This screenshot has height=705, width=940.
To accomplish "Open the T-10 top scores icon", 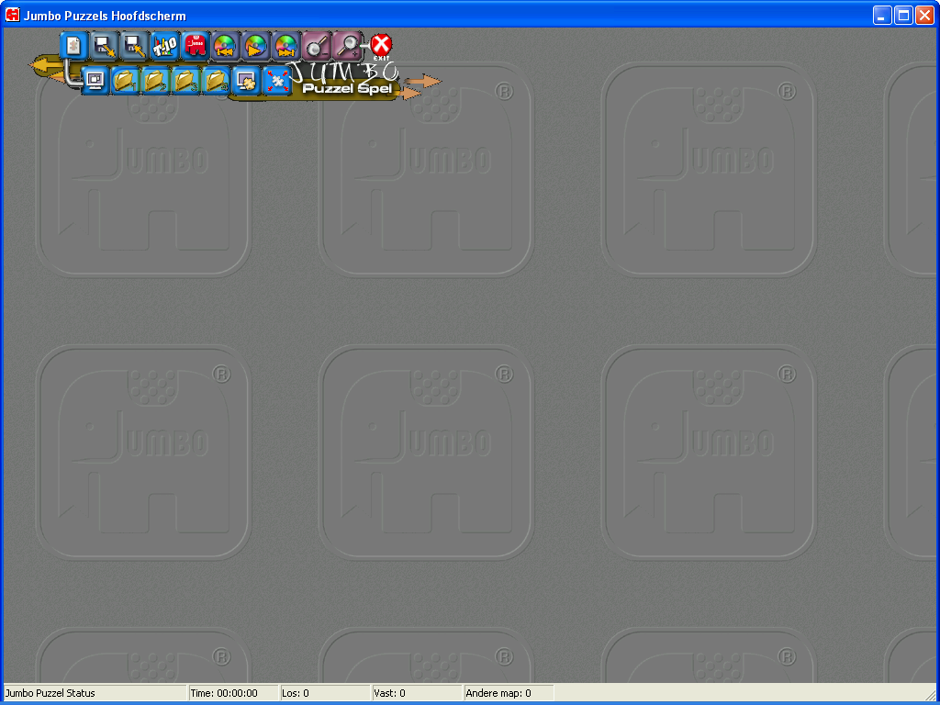I will coord(164,46).
